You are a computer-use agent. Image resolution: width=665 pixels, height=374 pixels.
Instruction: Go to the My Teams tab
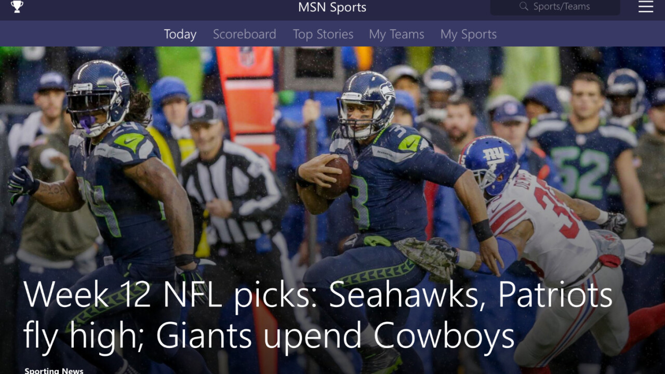coord(396,34)
